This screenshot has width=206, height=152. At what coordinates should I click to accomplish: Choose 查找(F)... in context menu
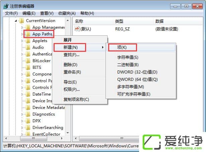click(x=80, y=55)
